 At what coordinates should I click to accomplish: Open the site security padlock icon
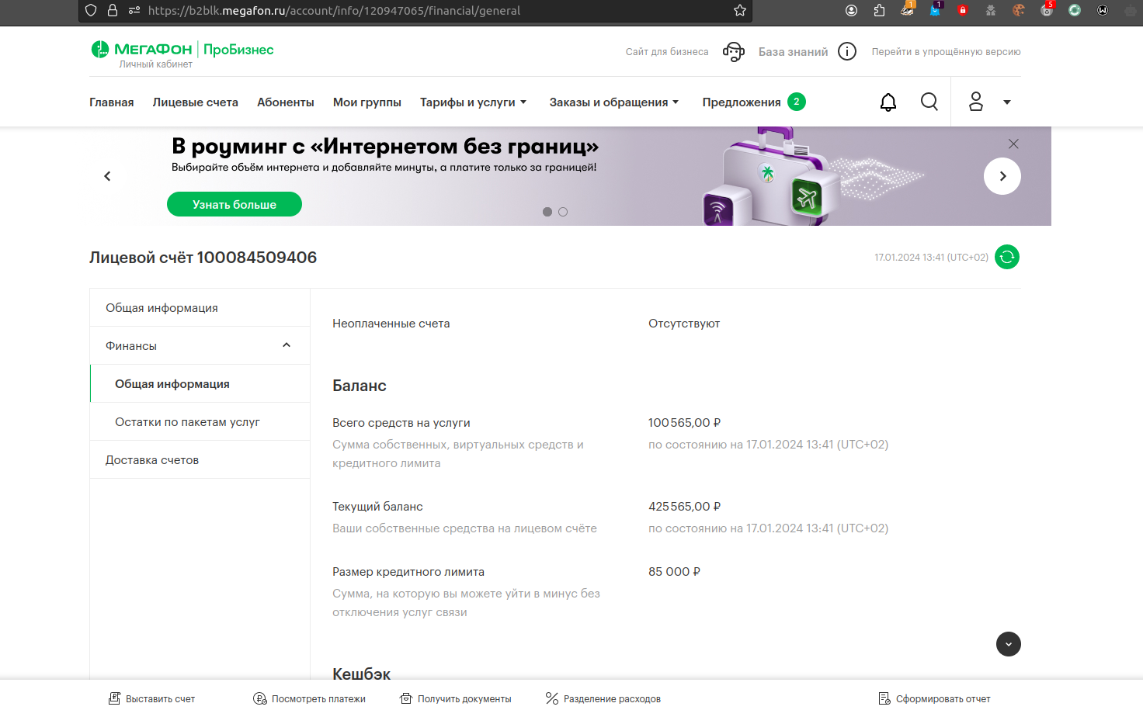point(113,11)
